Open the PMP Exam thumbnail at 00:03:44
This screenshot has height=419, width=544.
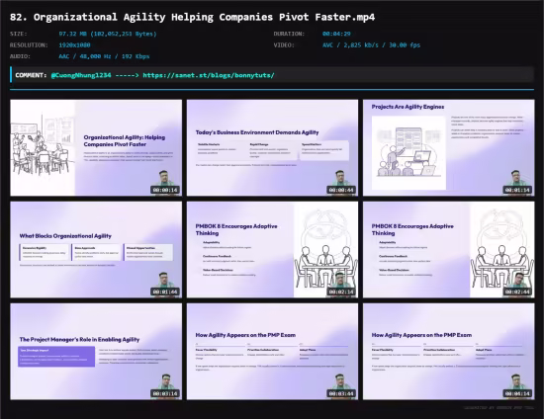[272, 352]
